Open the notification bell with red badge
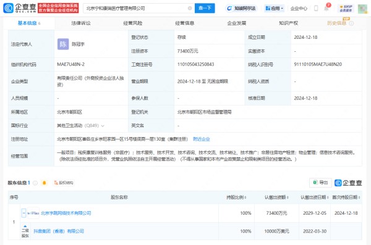This screenshot has width=371, height=245. 326,8
